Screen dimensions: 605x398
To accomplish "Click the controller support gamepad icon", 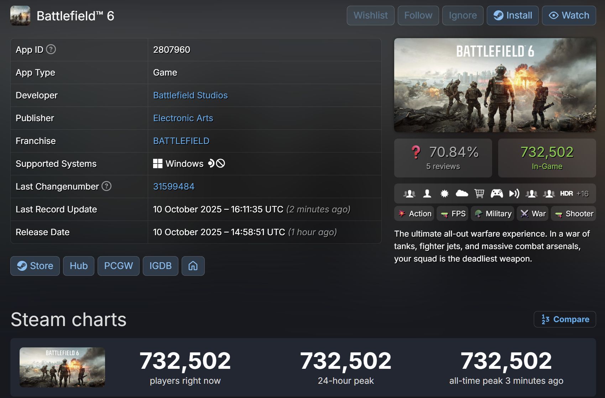I will [x=497, y=193].
